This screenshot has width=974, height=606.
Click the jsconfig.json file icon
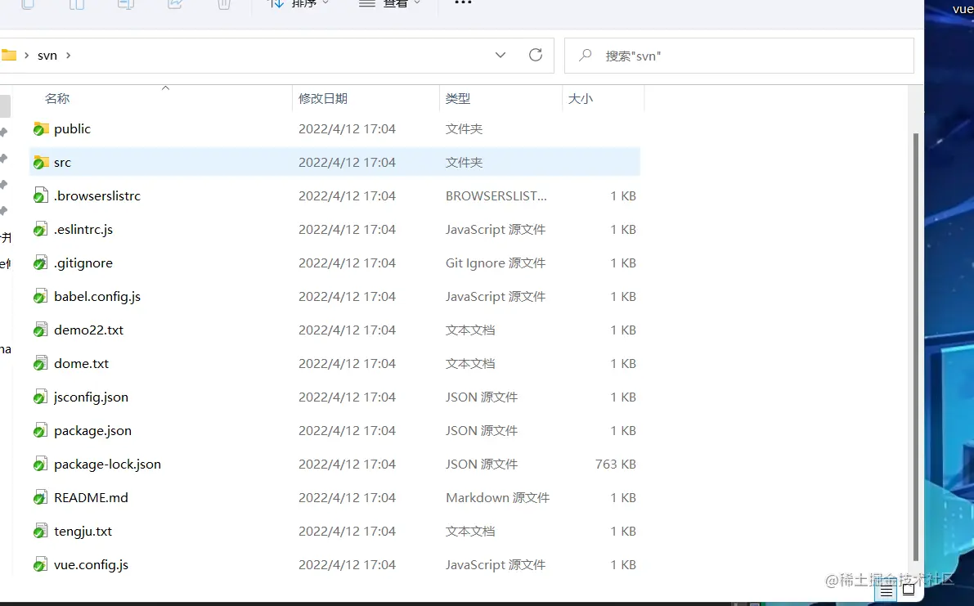pyautogui.click(x=40, y=397)
